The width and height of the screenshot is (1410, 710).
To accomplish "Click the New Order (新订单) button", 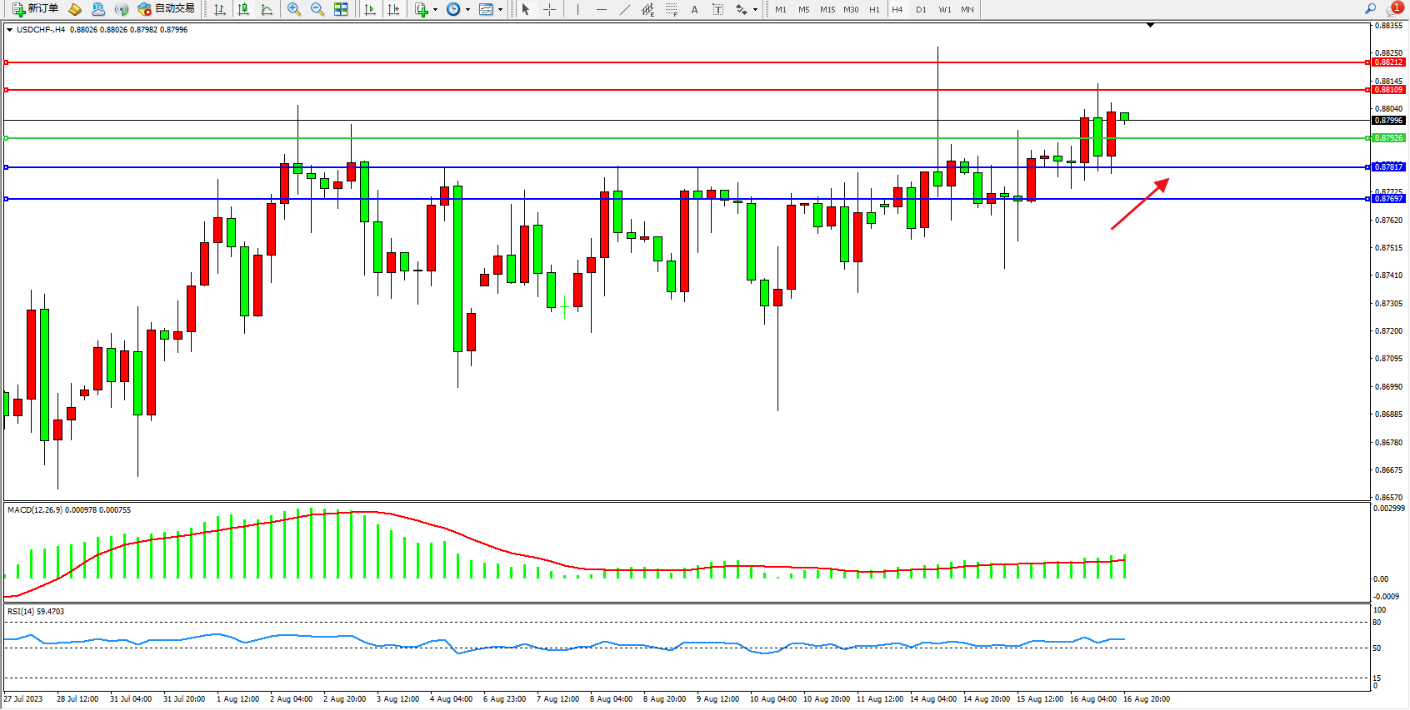I will [35, 9].
